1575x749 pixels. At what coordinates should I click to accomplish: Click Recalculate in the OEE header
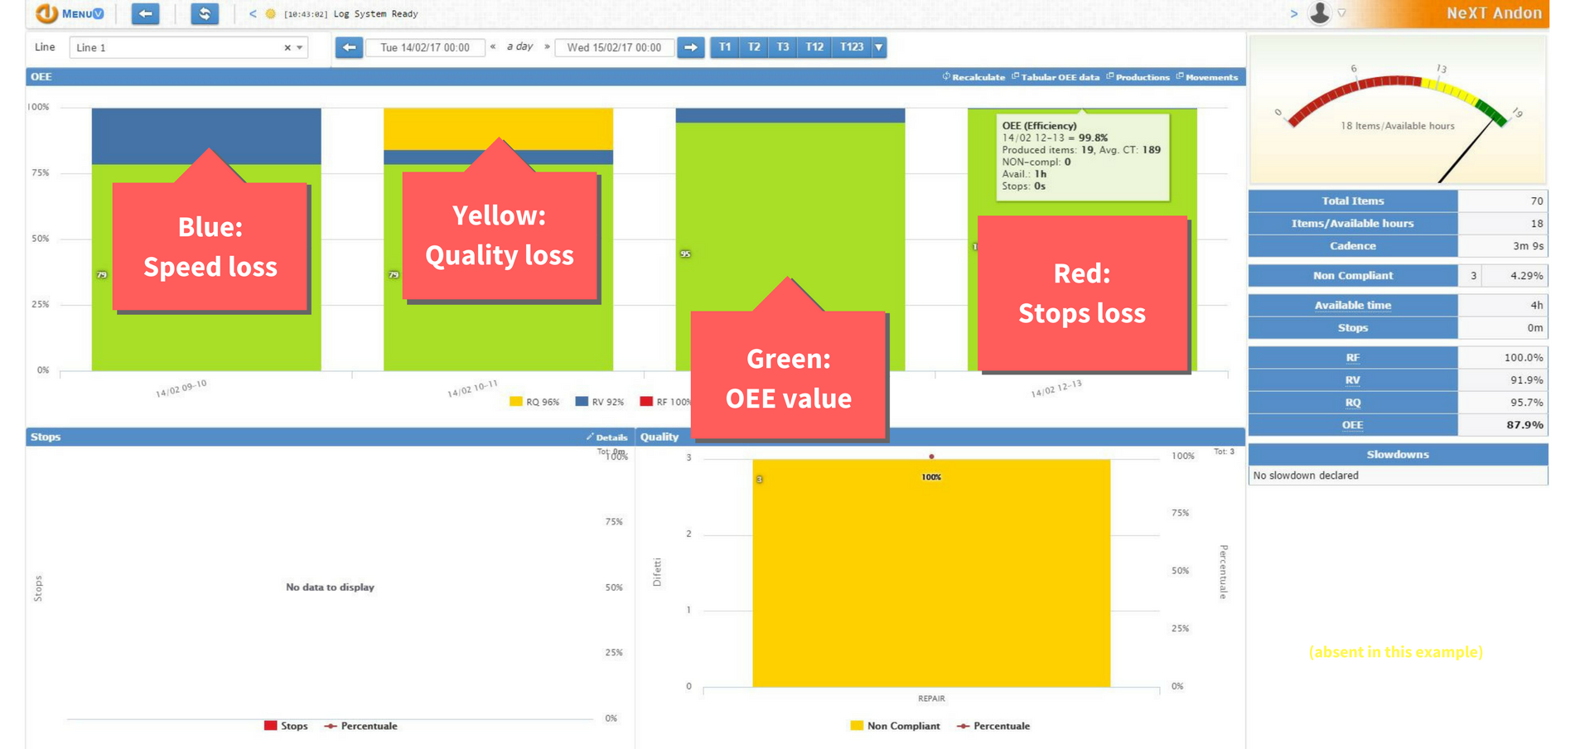coord(974,77)
